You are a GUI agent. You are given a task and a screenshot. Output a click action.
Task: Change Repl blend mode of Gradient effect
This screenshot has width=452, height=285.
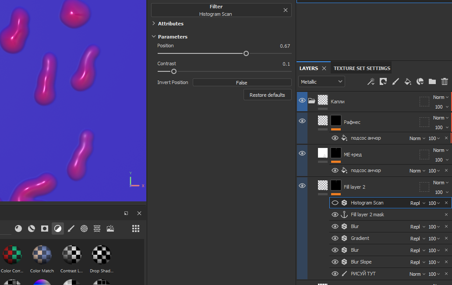(x=418, y=239)
